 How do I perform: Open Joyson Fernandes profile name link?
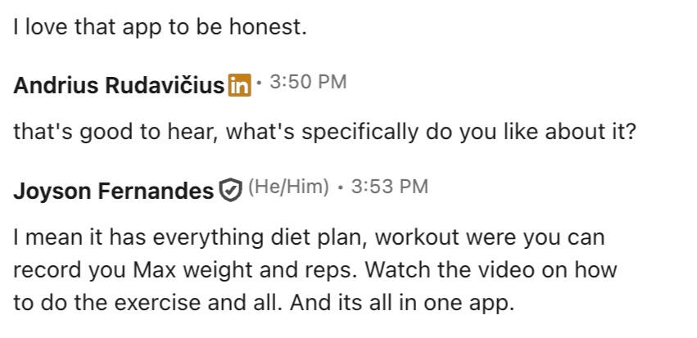tap(113, 191)
